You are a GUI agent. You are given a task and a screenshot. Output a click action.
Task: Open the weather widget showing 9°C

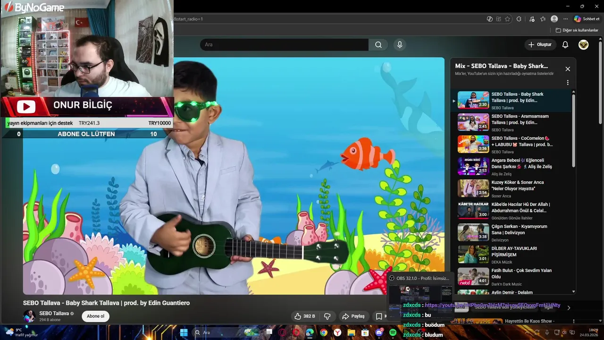(x=21, y=332)
